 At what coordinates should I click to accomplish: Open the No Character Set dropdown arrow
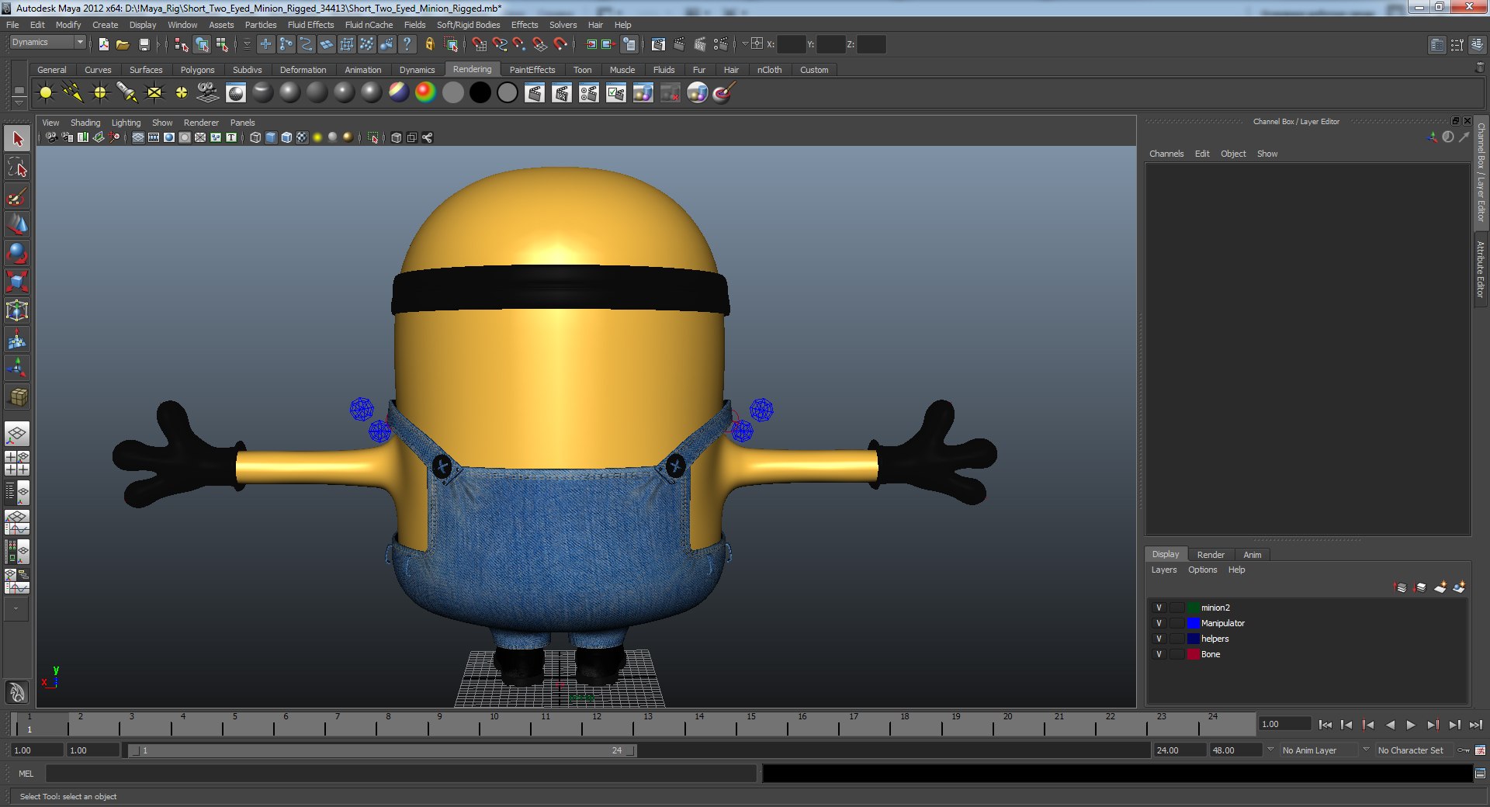point(1366,750)
